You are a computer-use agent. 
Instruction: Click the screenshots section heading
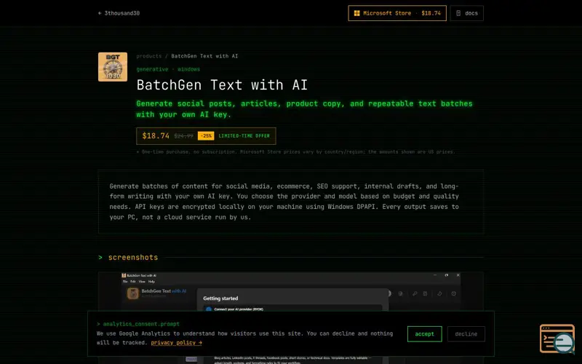(x=133, y=258)
